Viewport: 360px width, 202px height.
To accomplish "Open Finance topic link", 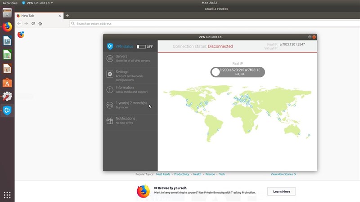I will coord(210,174).
